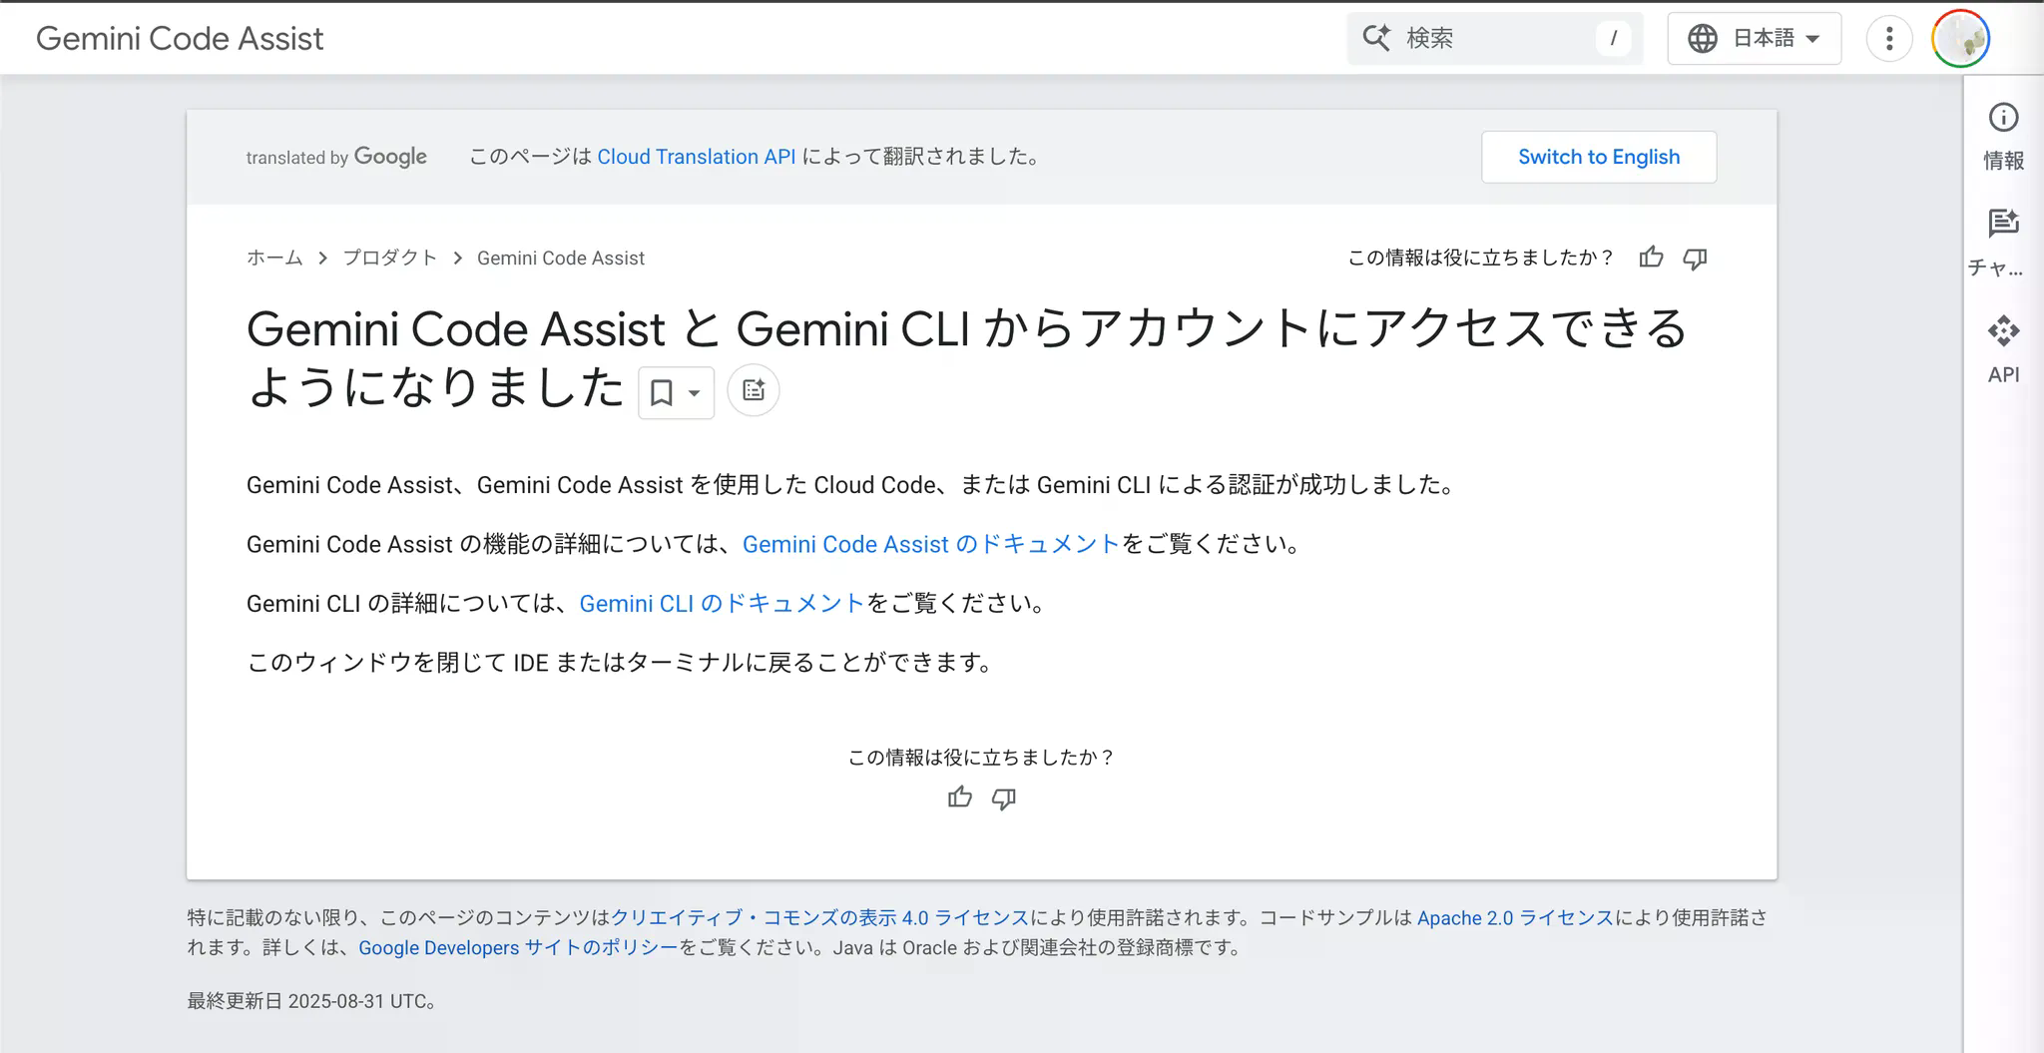The image size is (2044, 1053).
Task: Open the クリエイティブ・コモンズの表示 4.0 ライセンス link
Action: tap(819, 917)
